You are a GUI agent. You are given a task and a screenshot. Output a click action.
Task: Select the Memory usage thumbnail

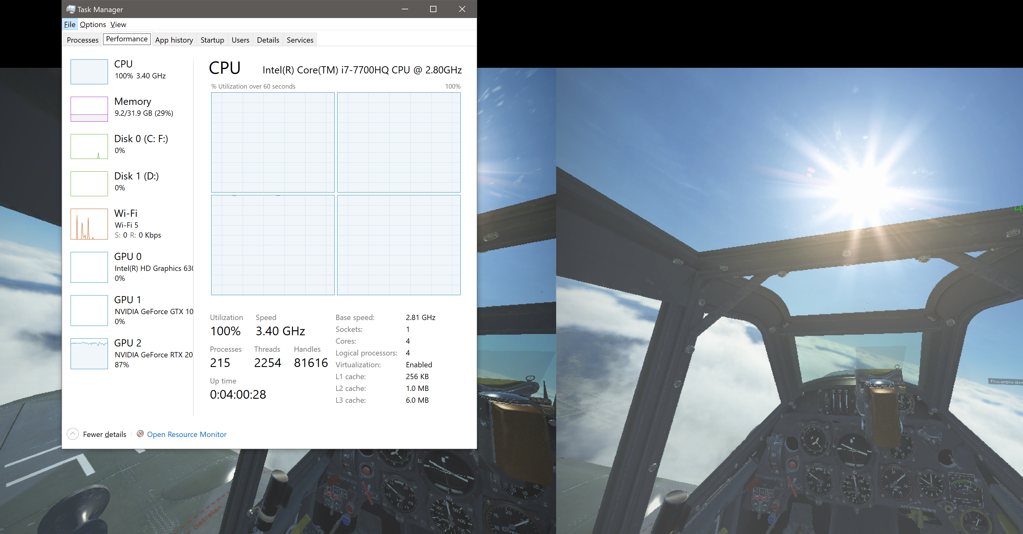click(x=89, y=109)
